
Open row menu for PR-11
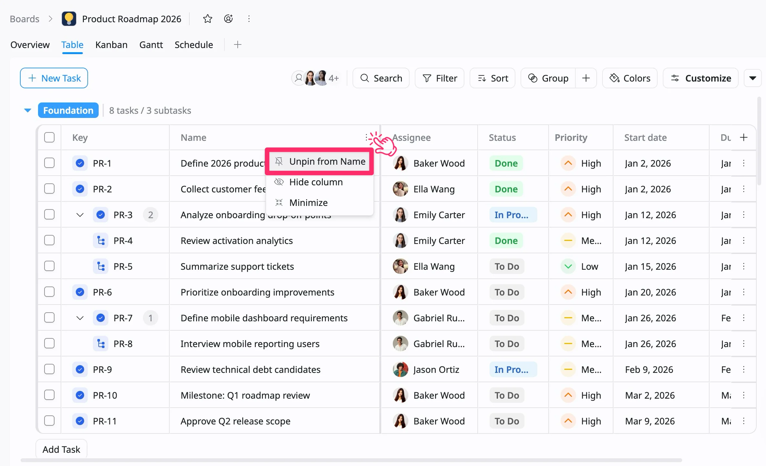tap(744, 421)
